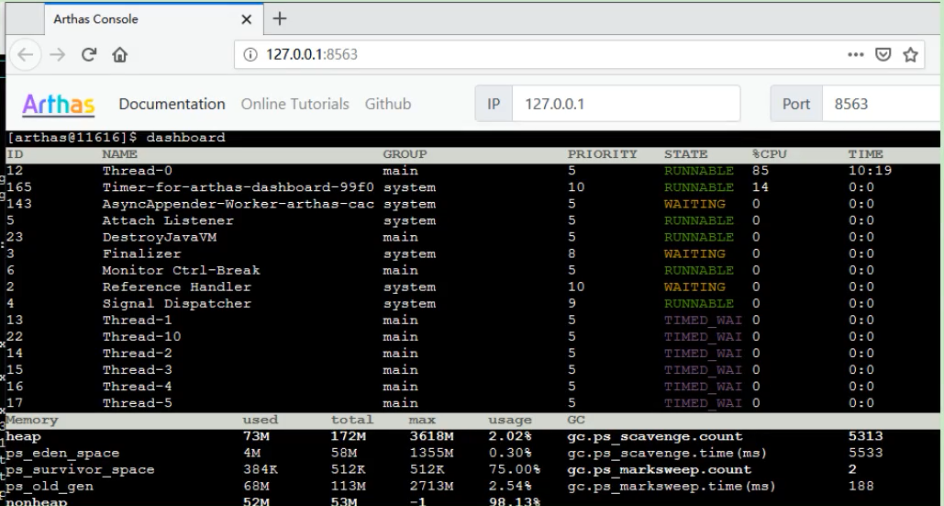Click the Monitor Ctrl-Break thread name
944x506 pixels.
(182, 270)
